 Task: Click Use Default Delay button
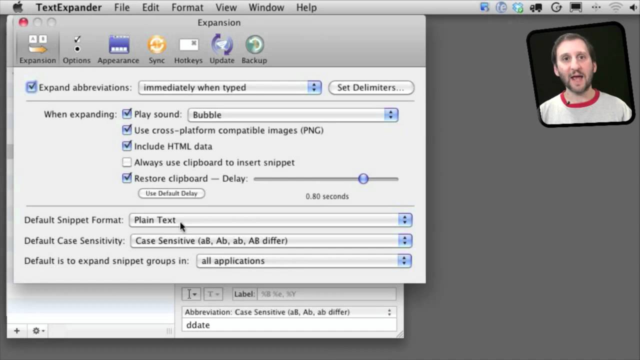click(x=171, y=193)
